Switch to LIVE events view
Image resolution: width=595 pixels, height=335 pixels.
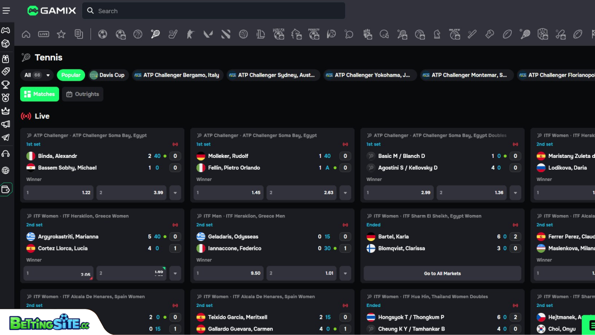pyautogui.click(x=44, y=33)
